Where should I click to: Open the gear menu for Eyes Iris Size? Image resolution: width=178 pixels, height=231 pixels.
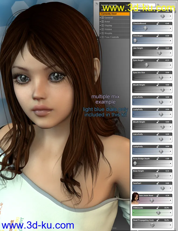[x=171, y=73]
